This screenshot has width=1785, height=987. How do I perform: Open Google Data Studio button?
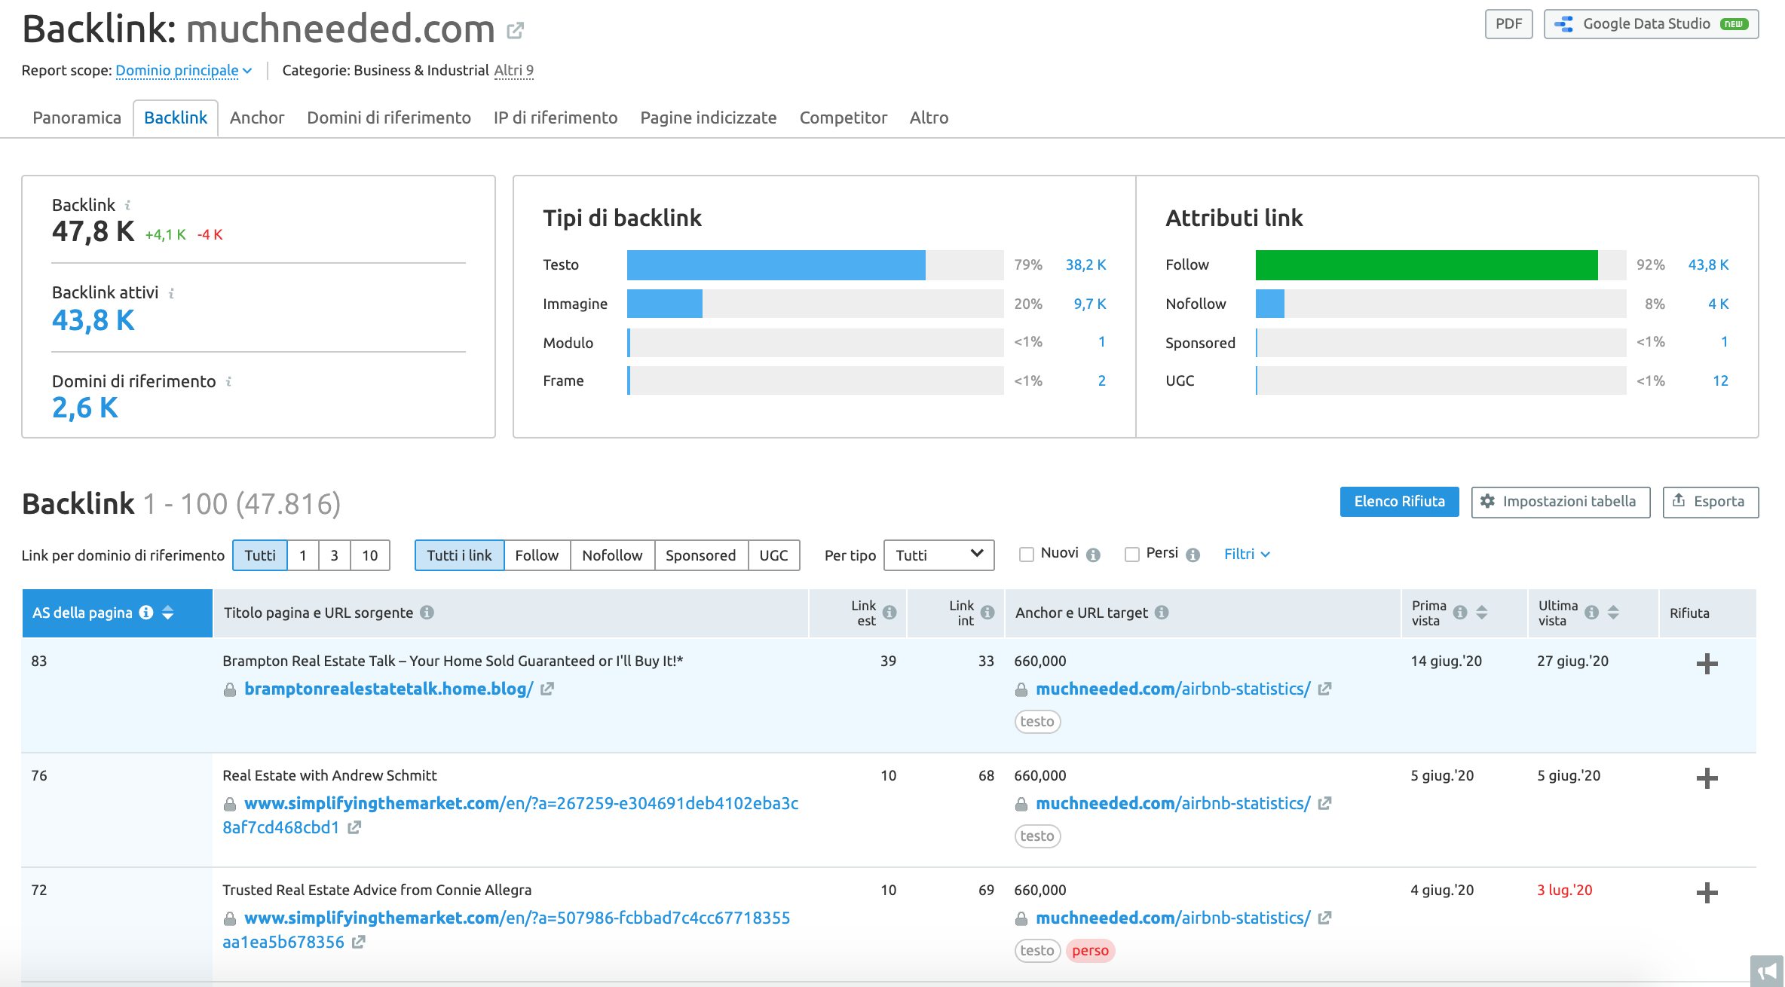pos(1651,24)
